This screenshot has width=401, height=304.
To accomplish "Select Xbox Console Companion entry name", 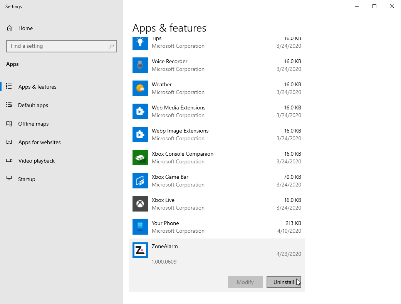I will (x=182, y=154).
